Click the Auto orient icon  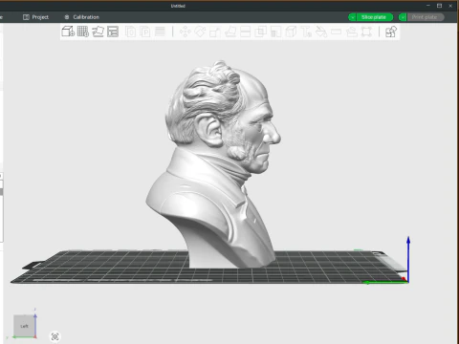coord(98,32)
